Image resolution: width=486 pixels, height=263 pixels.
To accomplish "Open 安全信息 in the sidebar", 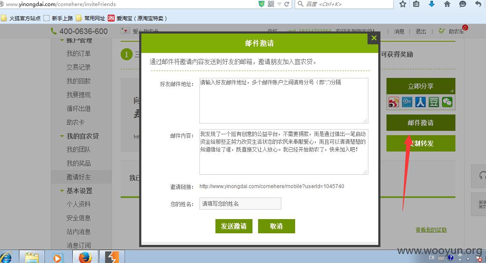I will pyautogui.click(x=78, y=218).
